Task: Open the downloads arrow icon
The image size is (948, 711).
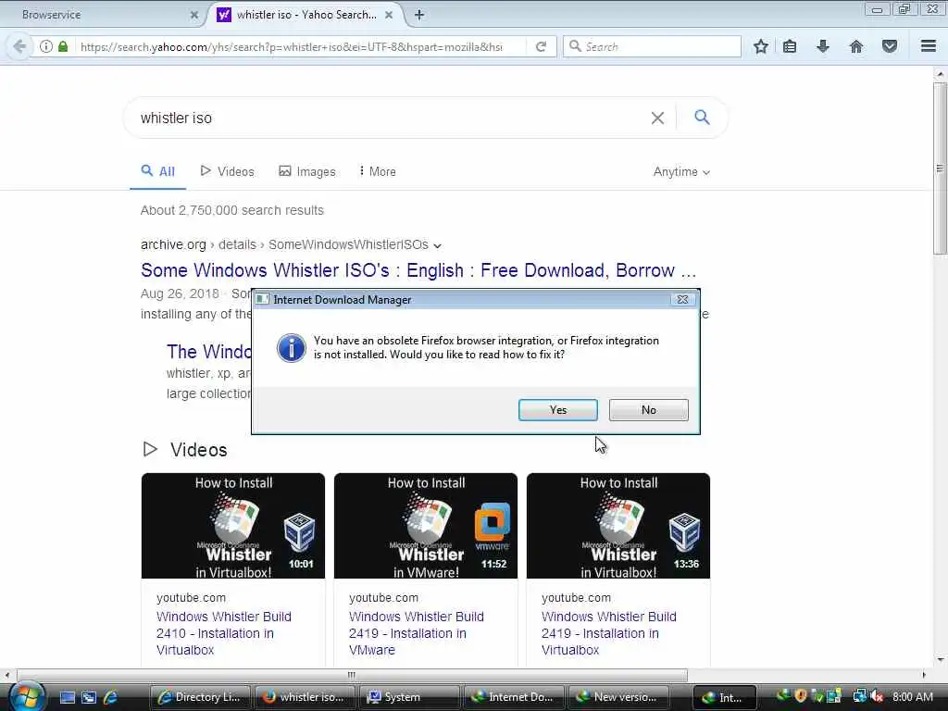Action: click(x=823, y=46)
